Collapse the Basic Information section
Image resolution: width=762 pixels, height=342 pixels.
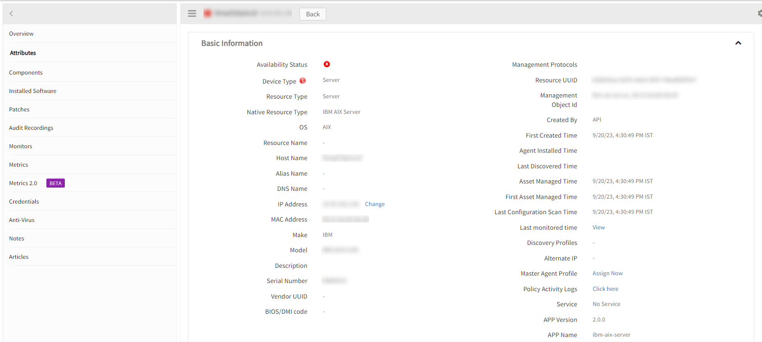(738, 43)
